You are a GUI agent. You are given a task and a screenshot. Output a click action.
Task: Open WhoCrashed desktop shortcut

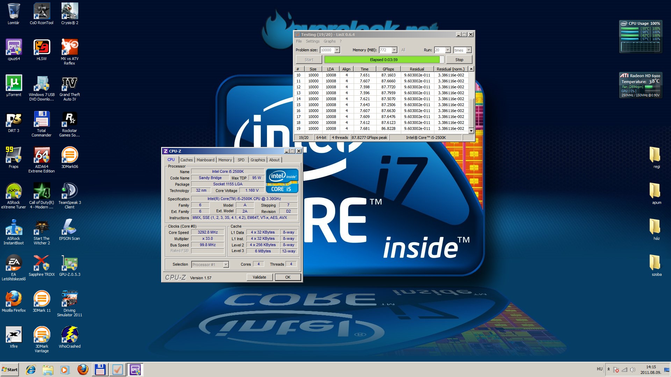70,338
